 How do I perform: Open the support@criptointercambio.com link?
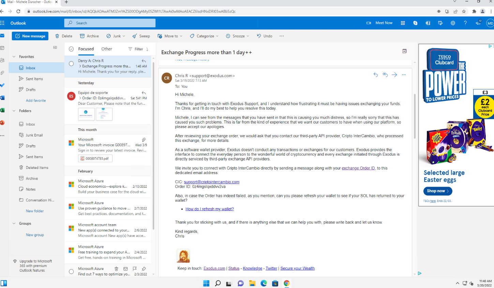(x=211, y=182)
